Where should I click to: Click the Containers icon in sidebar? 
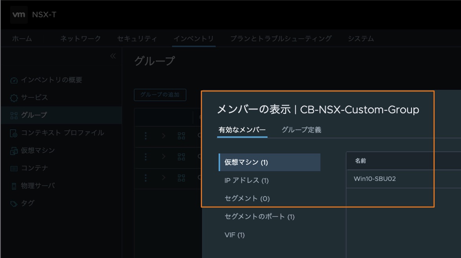click(x=14, y=168)
